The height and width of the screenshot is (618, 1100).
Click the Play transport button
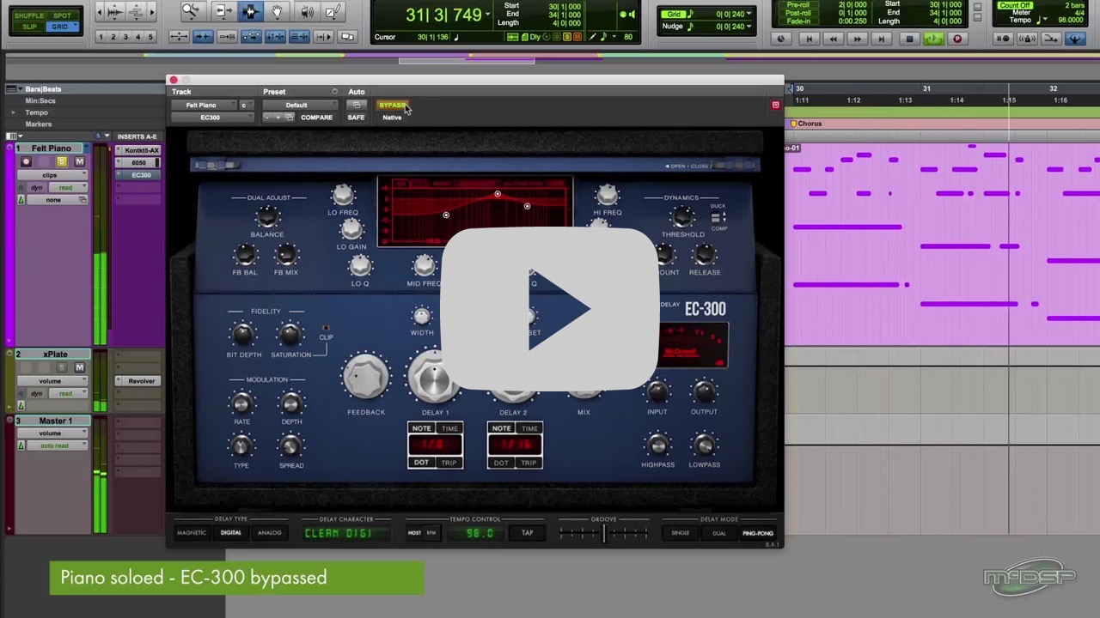(x=933, y=39)
